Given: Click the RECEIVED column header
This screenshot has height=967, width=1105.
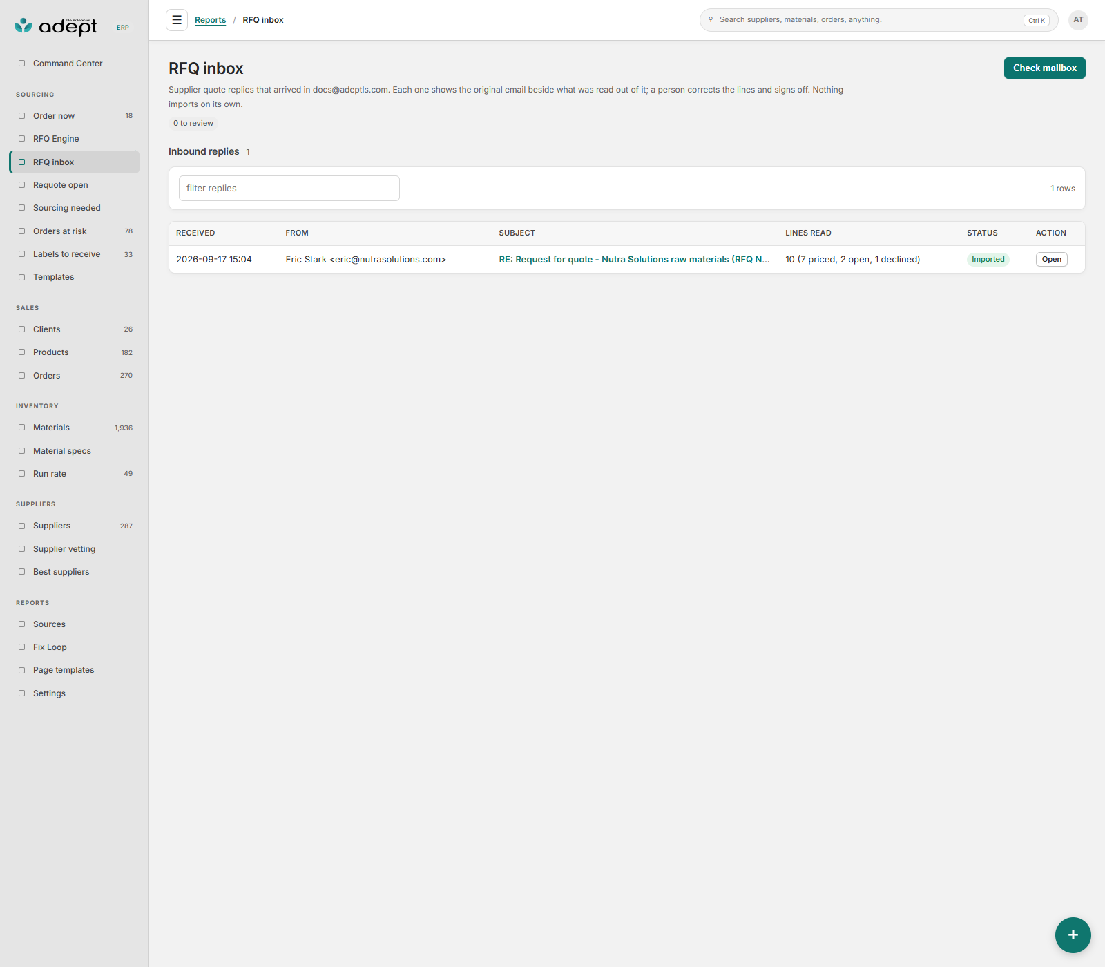Looking at the screenshot, I should click(x=195, y=233).
